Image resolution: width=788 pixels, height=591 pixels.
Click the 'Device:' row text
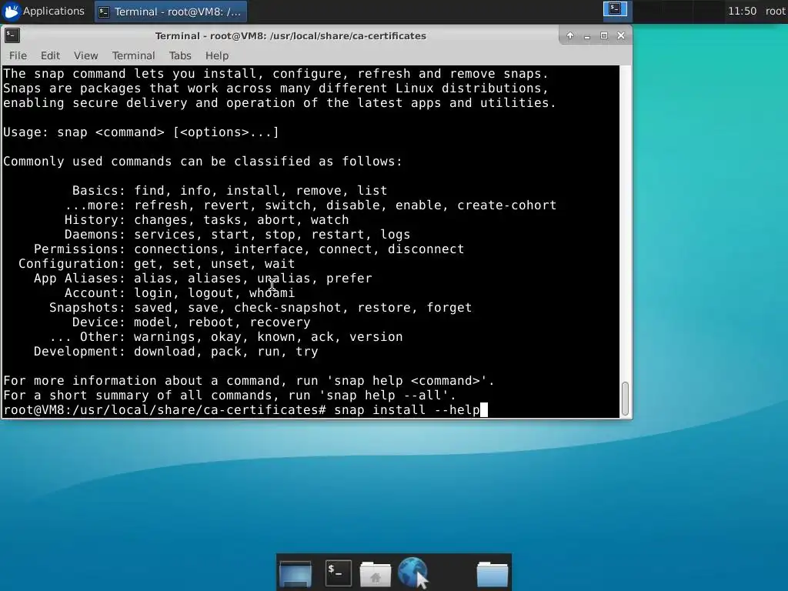191,322
